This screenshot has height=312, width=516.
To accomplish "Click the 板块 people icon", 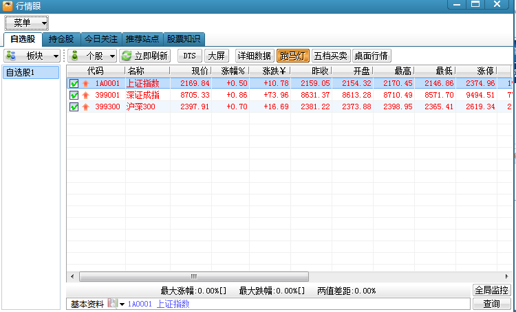I will pyautogui.click(x=11, y=56).
